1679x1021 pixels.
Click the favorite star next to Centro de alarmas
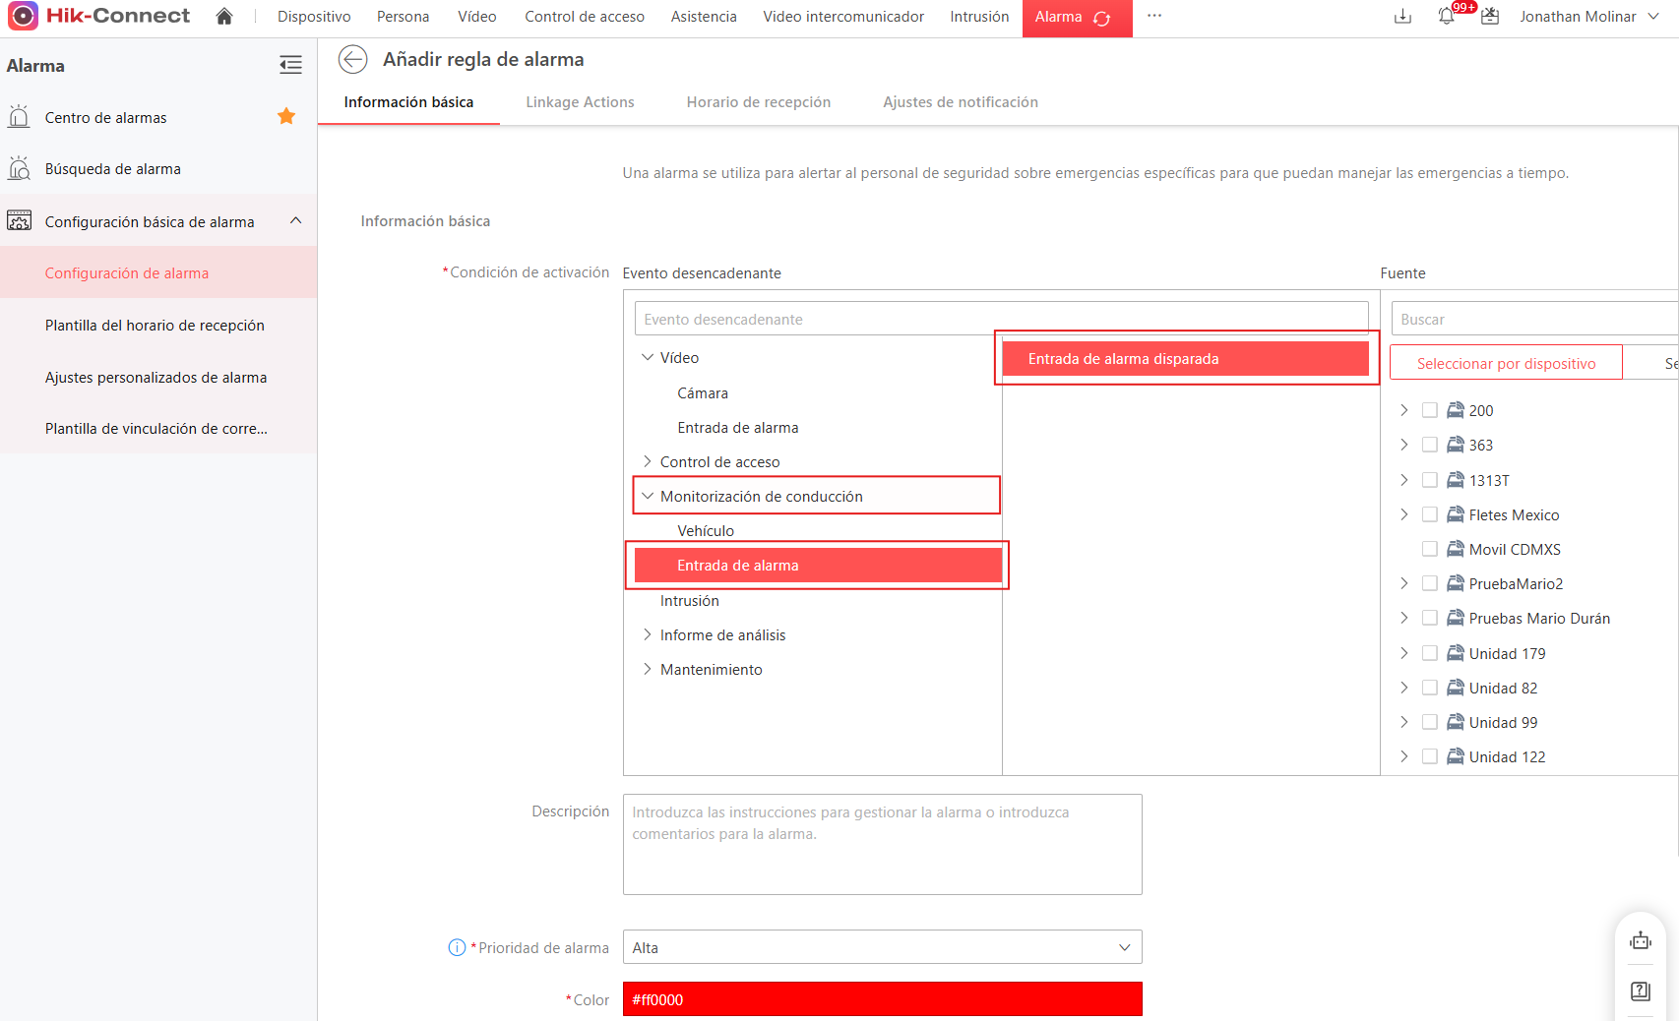coord(286,117)
